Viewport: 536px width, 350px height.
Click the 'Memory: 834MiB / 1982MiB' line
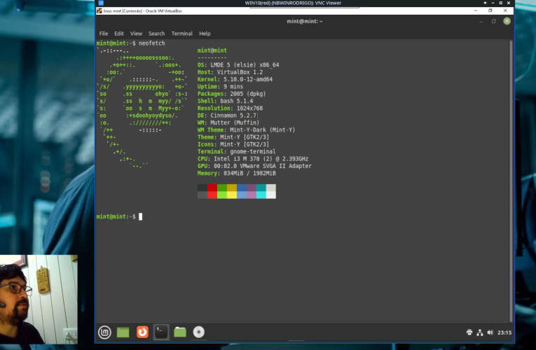point(237,173)
